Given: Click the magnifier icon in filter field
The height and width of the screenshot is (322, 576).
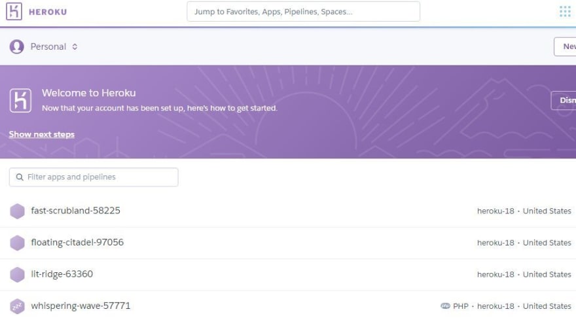Looking at the screenshot, I should pyautogui.click(x=20, y=177).
